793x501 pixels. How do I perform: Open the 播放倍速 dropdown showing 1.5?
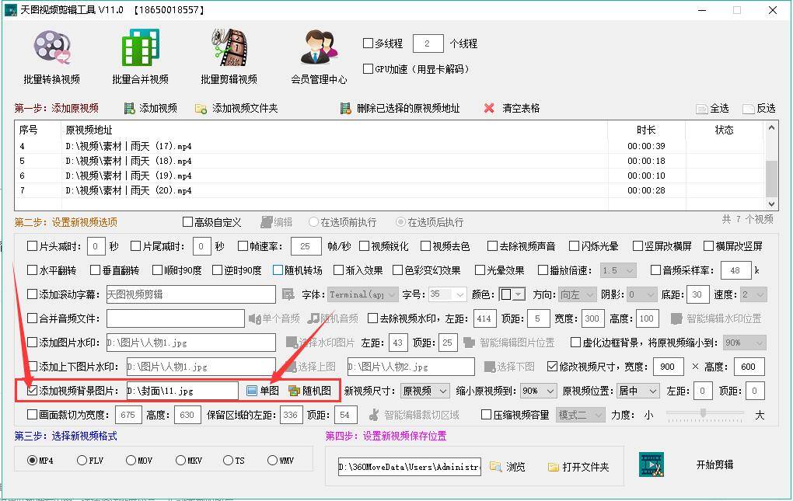click(618, 270)
